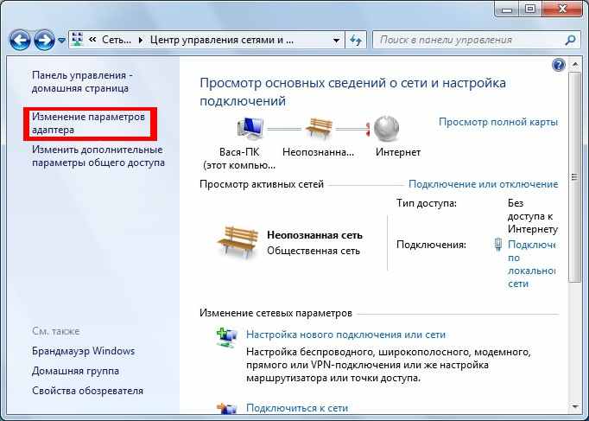Click the bench icon in network map
The image size is (589, 421).
click(319, 129)
